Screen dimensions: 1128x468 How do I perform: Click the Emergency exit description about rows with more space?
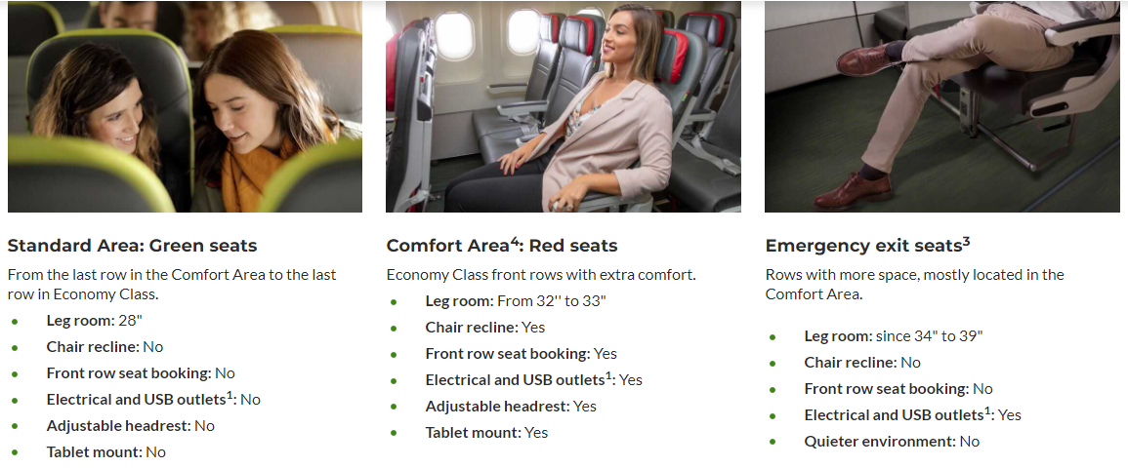pyautogui.click(x=914, y=285)
